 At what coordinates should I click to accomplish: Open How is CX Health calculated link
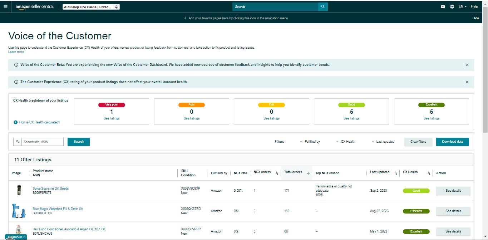[x=40, y=122]
